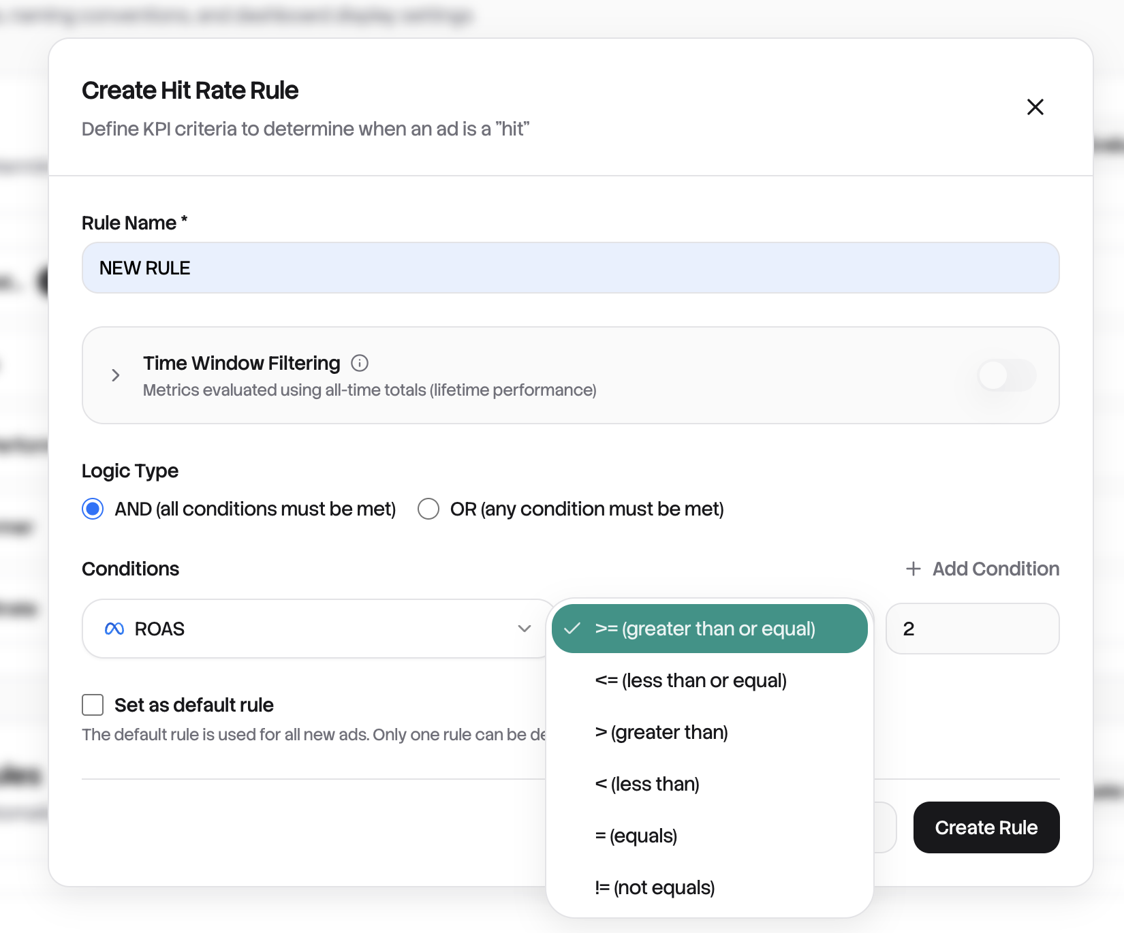Click the threshold value field containing 2

tap(972, 629)
